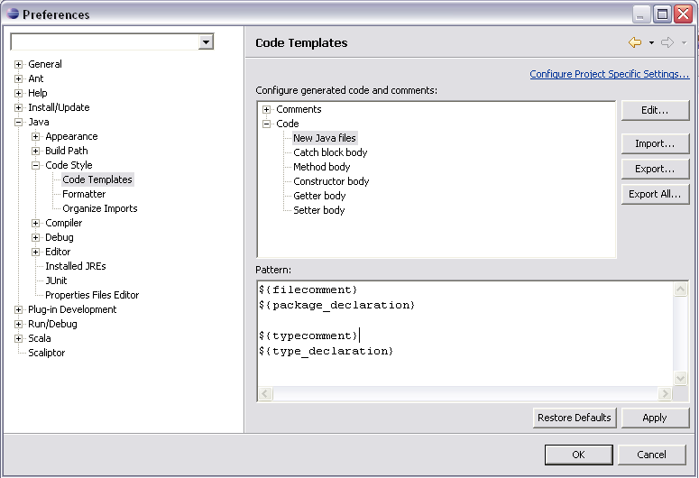
Task: Select the Catch block body template
Action: pyautogui.click(x=330, y=152)
